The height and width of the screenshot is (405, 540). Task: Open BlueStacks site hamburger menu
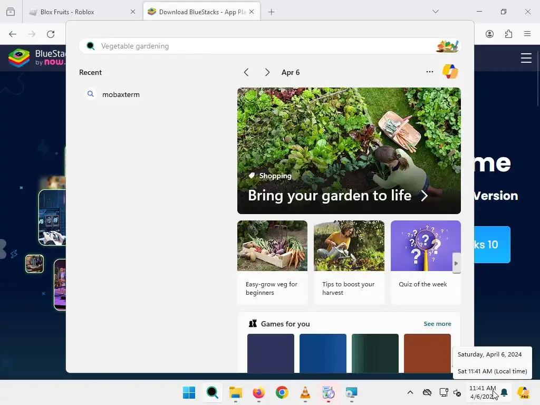(x=526, y=58)
